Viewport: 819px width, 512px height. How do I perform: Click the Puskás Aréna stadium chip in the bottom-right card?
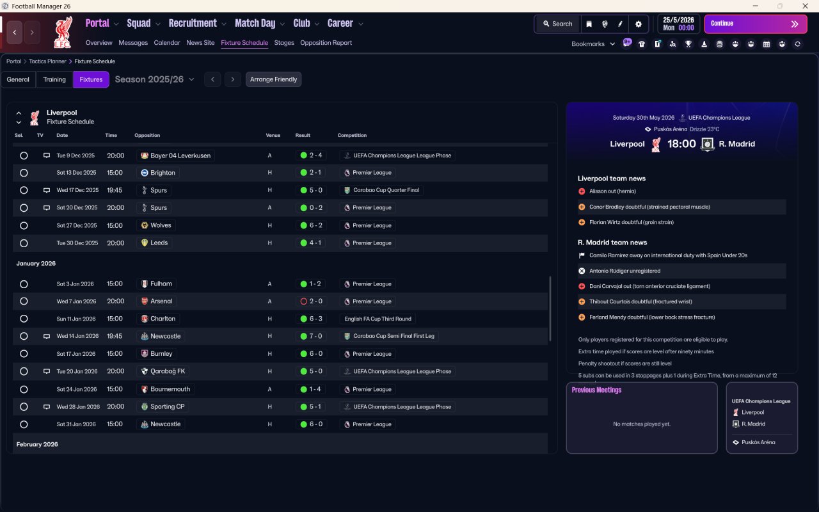pyautogui.click(x=754, y=442)
